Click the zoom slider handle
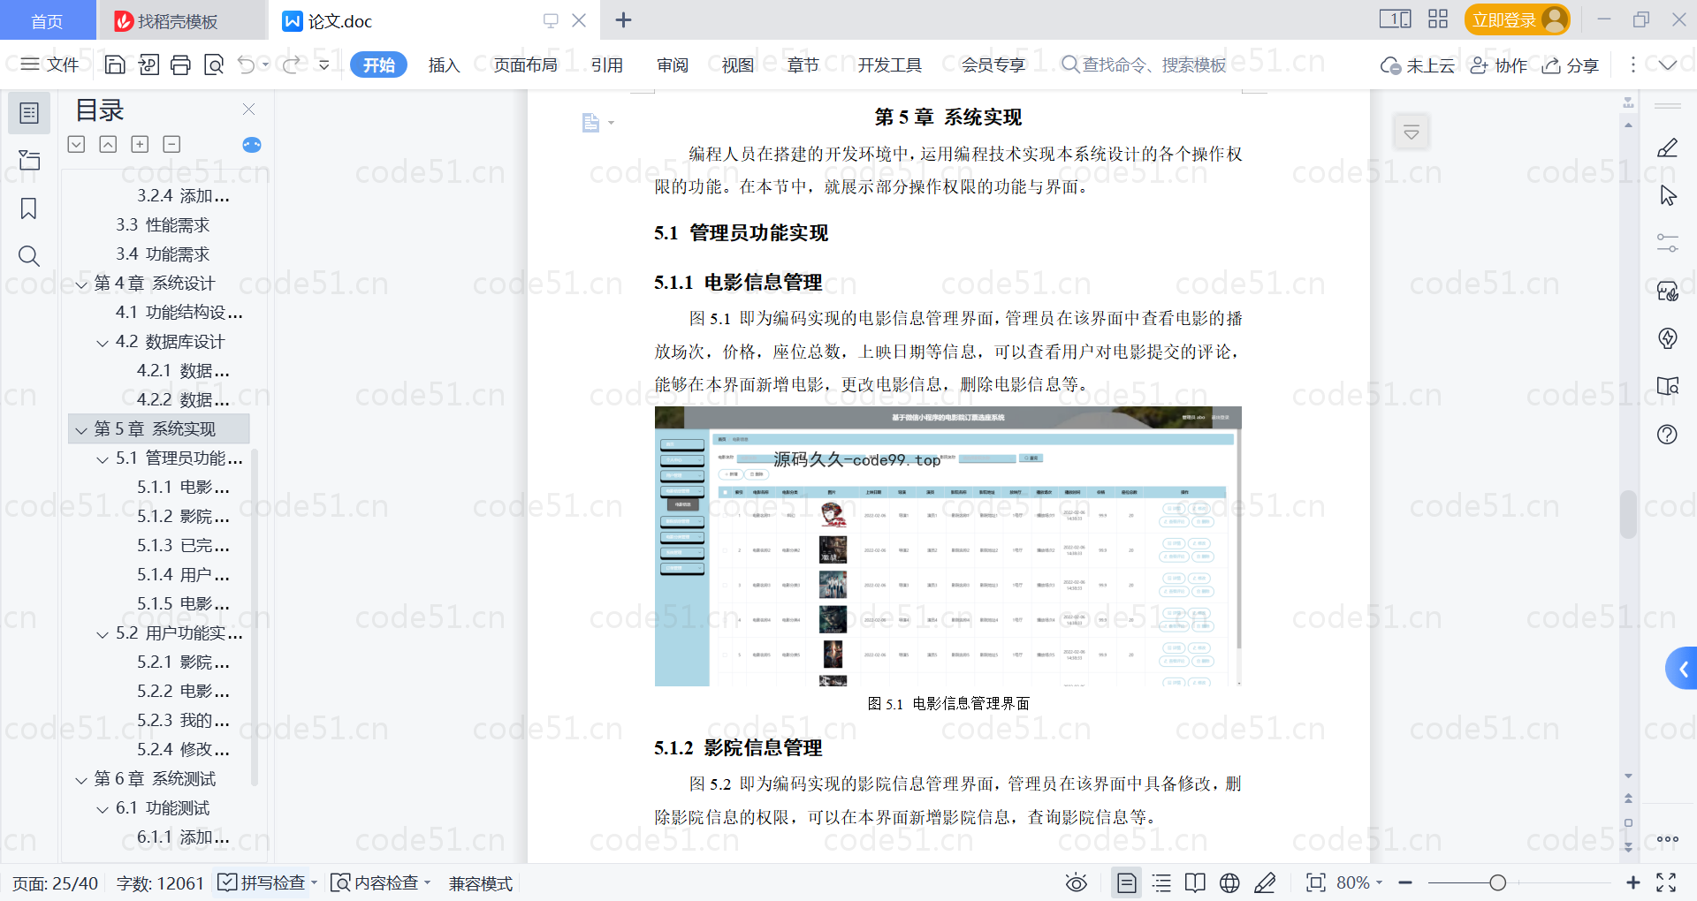1697x901 pixels. pyautogui.click(x=1497, y=882)
